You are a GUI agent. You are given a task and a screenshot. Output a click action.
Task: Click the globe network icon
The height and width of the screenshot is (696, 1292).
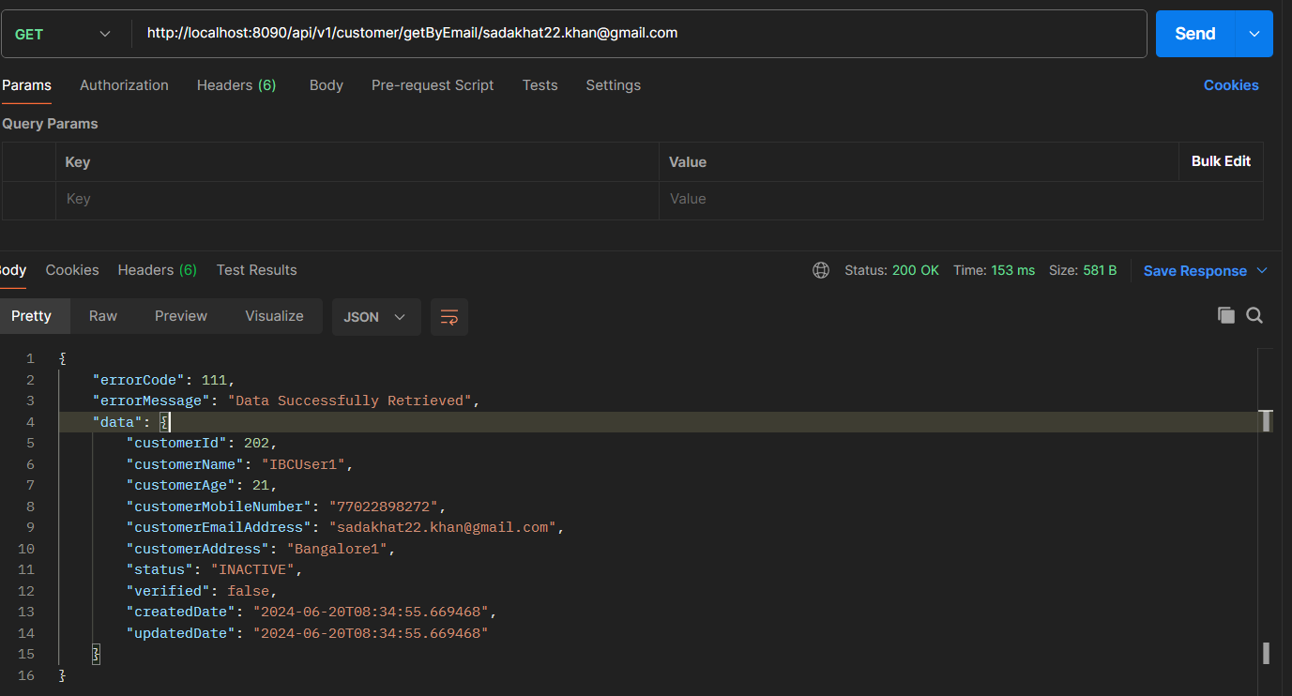[x=821, y=270]
